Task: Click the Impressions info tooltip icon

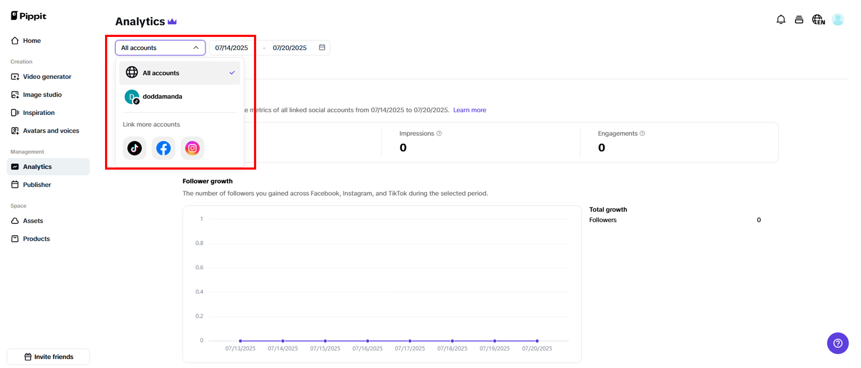Action: coord(439,134)
